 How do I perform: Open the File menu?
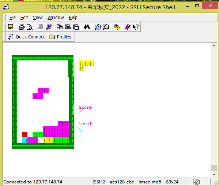pyautogui.click(x=12, y=18)
